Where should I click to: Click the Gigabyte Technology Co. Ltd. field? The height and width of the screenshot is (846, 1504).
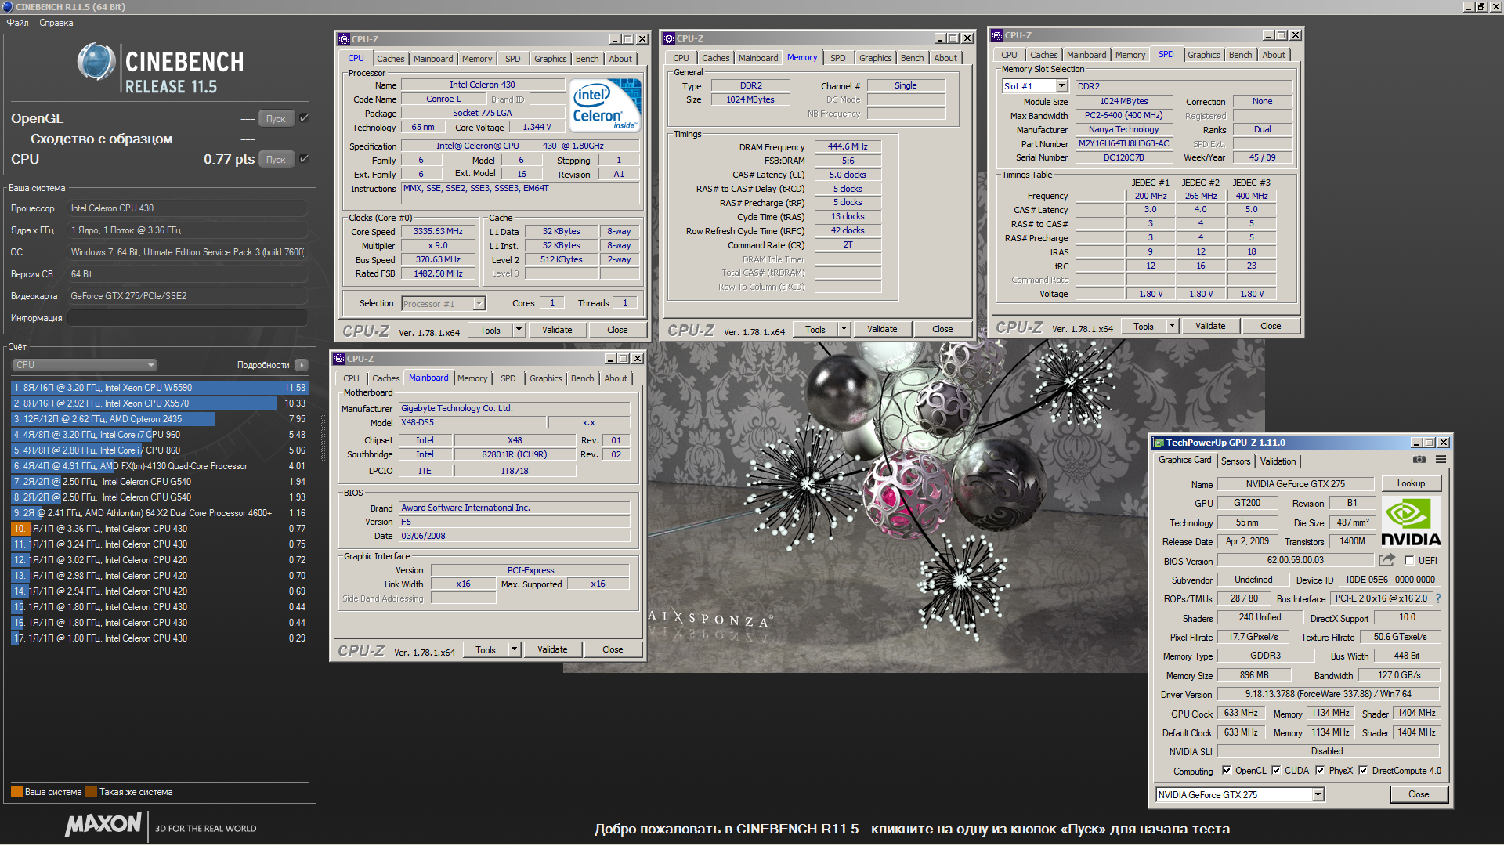pos(514,408)
